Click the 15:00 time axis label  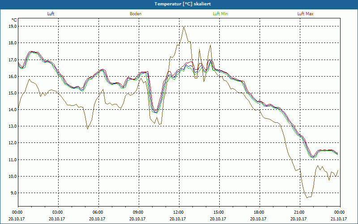[x=220, y=212]
